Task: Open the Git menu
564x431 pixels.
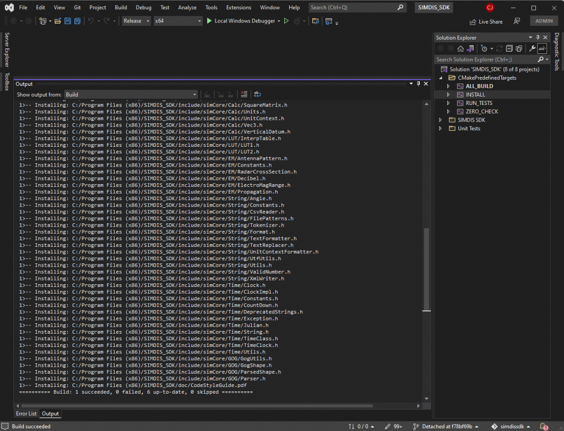Action: click(x=77, y=7)
